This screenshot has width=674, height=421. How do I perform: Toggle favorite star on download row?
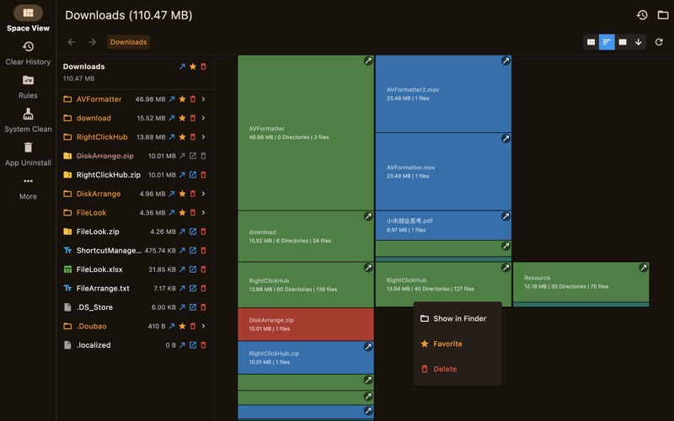coord(182,118)
